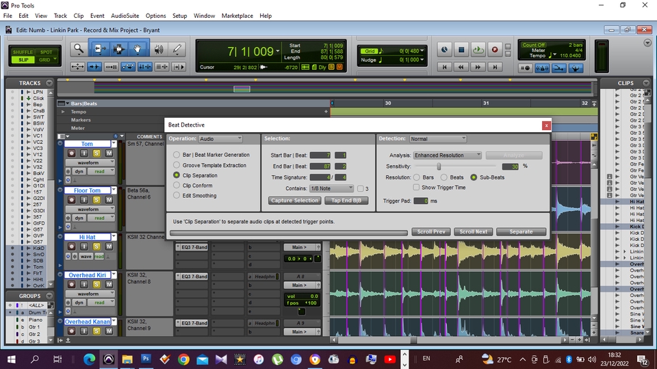Mute the Tom track
Image resolution: width=657 pixels, height=369 pixels.
pos(109,153)
